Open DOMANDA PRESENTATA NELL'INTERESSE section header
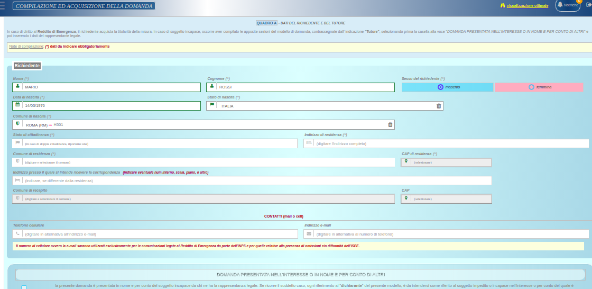Screen dimensions: 592x289 pos(300,275)
